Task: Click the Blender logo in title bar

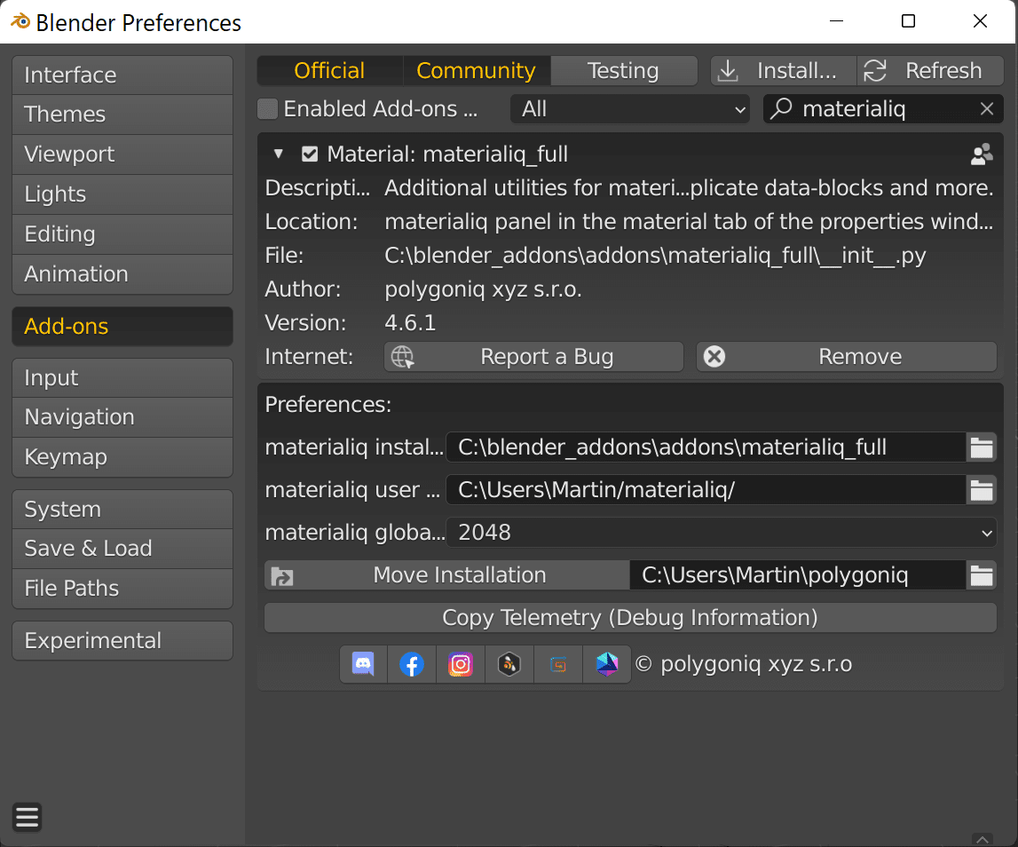Action: point(20,21)
